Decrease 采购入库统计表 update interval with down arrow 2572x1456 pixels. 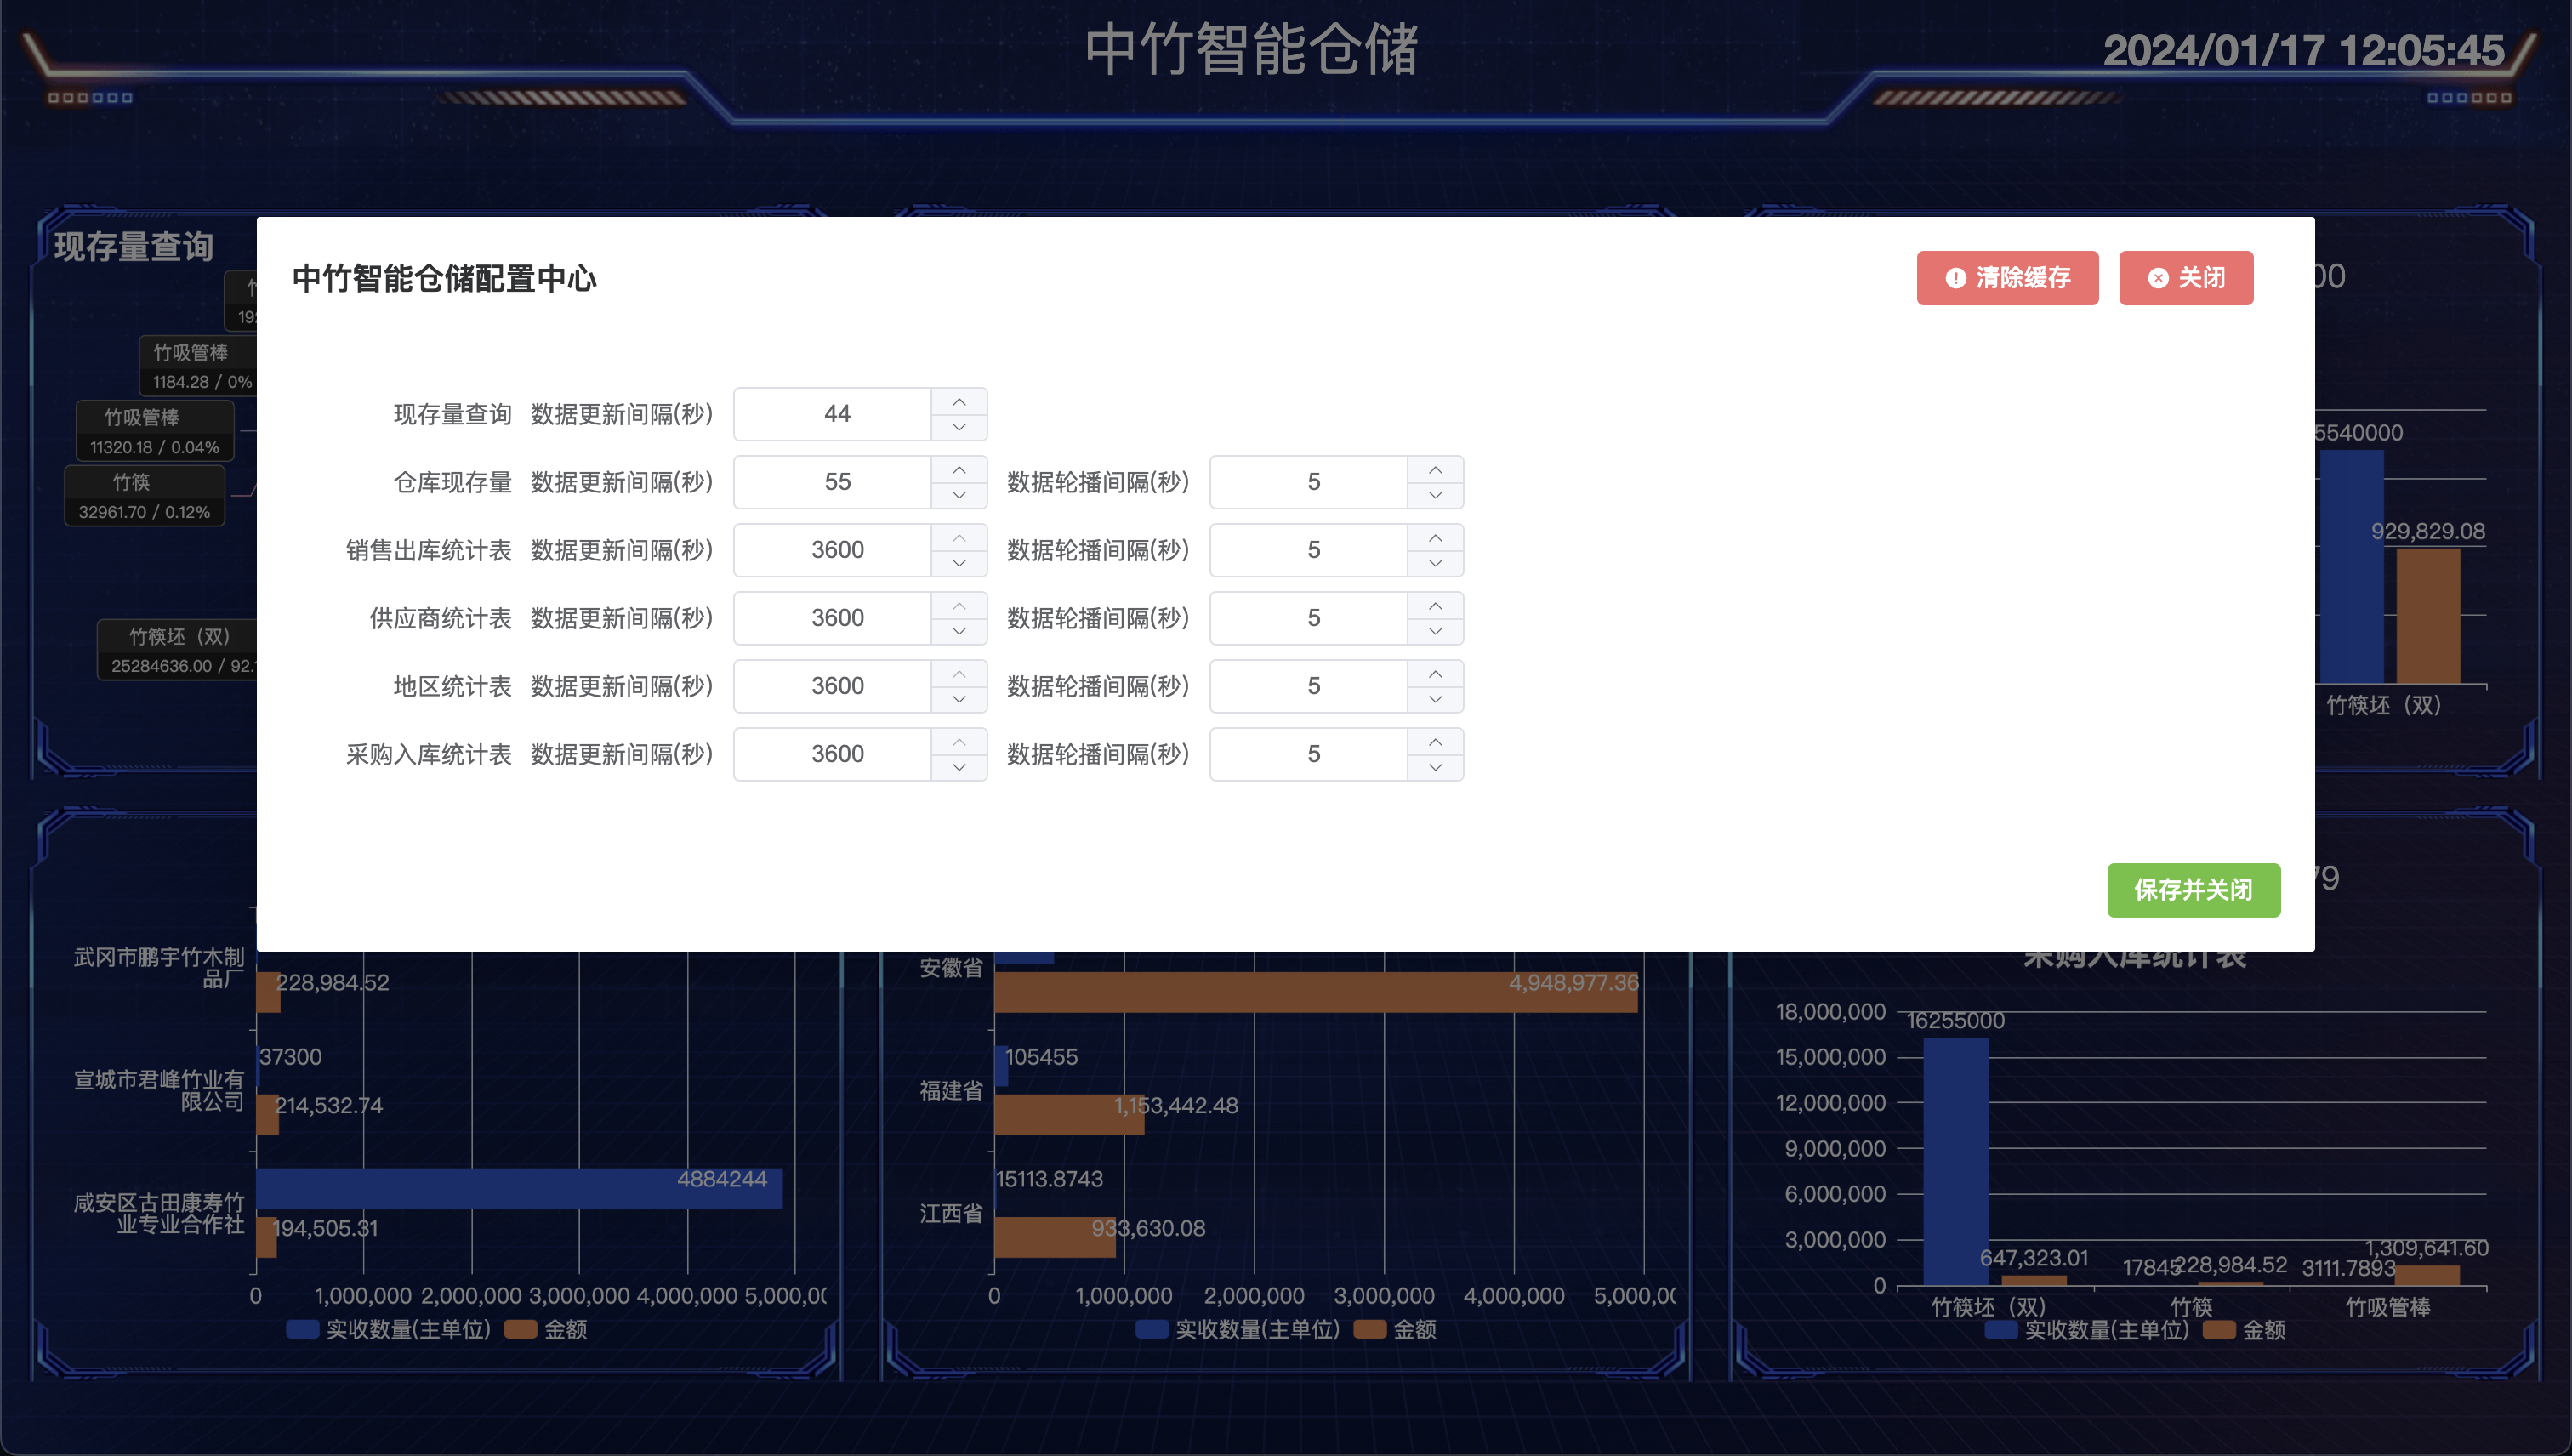[x=959, y=767]
